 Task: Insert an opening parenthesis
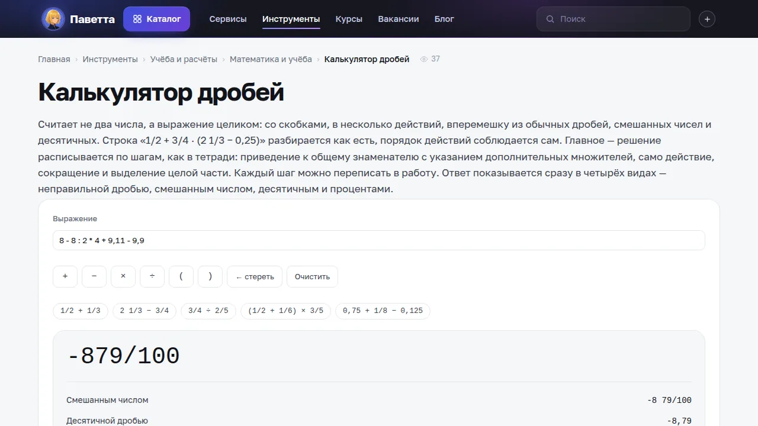(x=181, y=276)
